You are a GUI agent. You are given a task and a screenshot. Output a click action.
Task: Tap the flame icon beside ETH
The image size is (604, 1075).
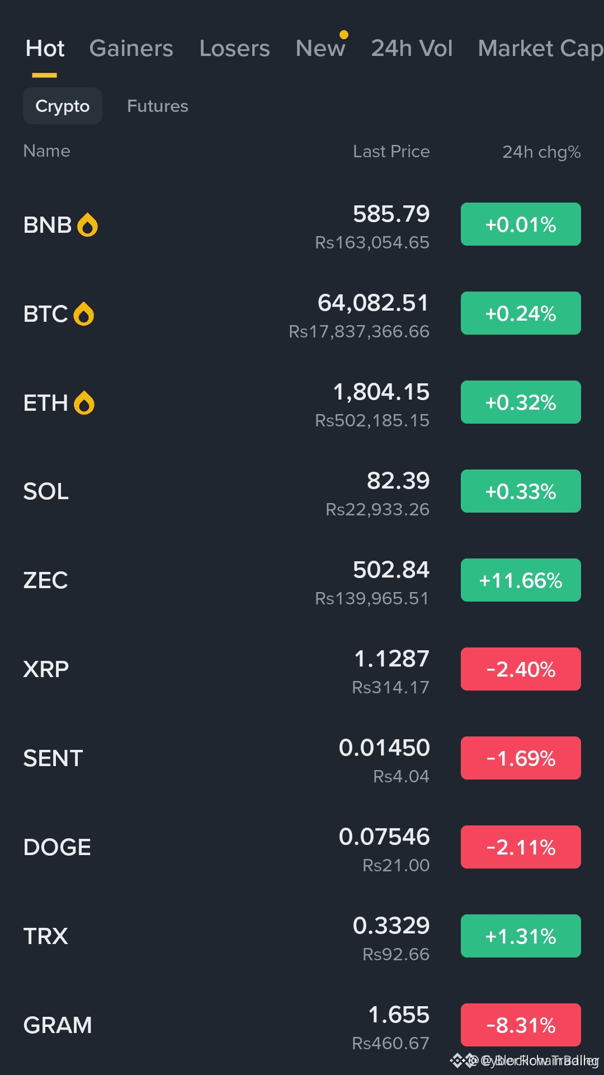coord(84,403)
